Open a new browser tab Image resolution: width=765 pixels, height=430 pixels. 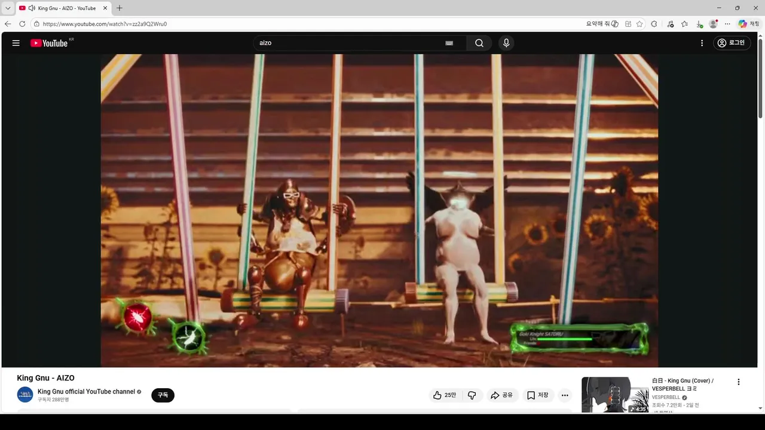120,8
